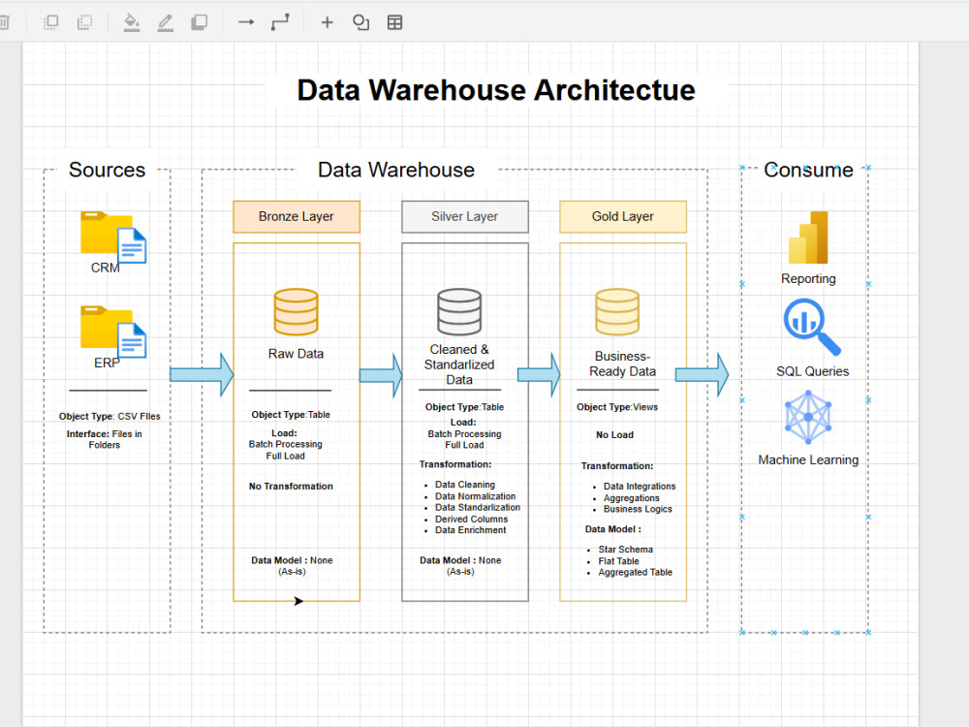The height and width of the screenshot is (727, 969).
Task: Select the gray Silver layer database icon
Action: point(459,312)
